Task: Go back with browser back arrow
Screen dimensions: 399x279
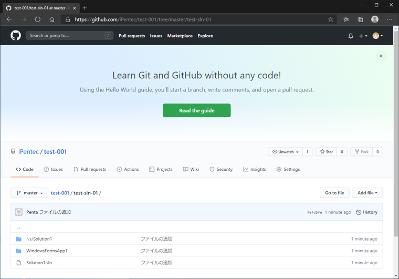Action: 9,19
